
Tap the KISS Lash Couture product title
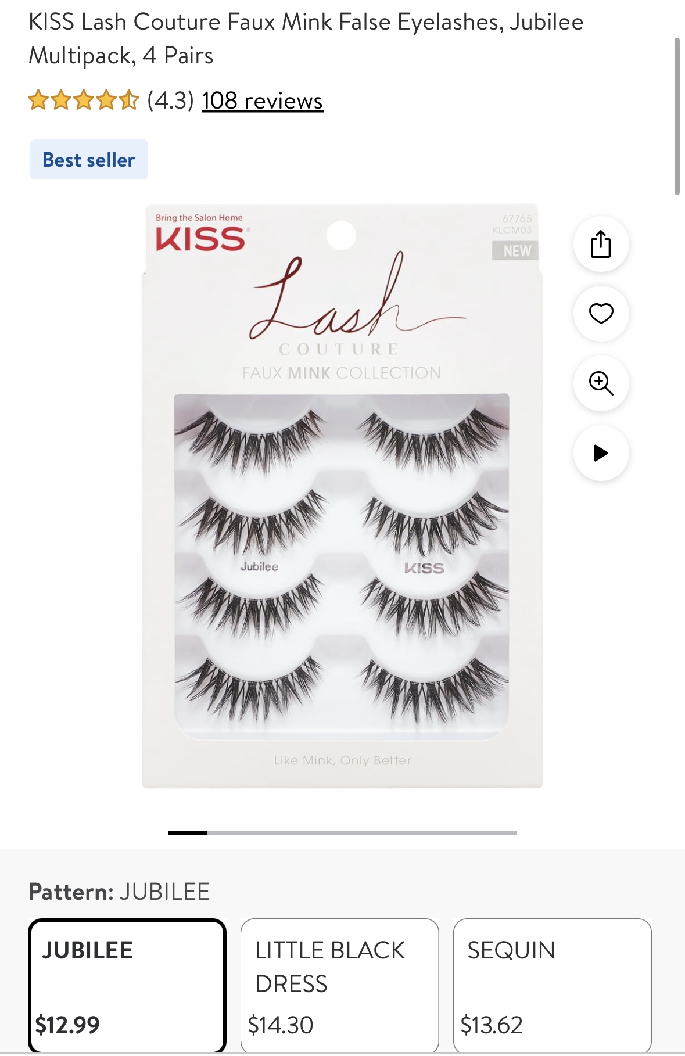[x=306, y=38]
